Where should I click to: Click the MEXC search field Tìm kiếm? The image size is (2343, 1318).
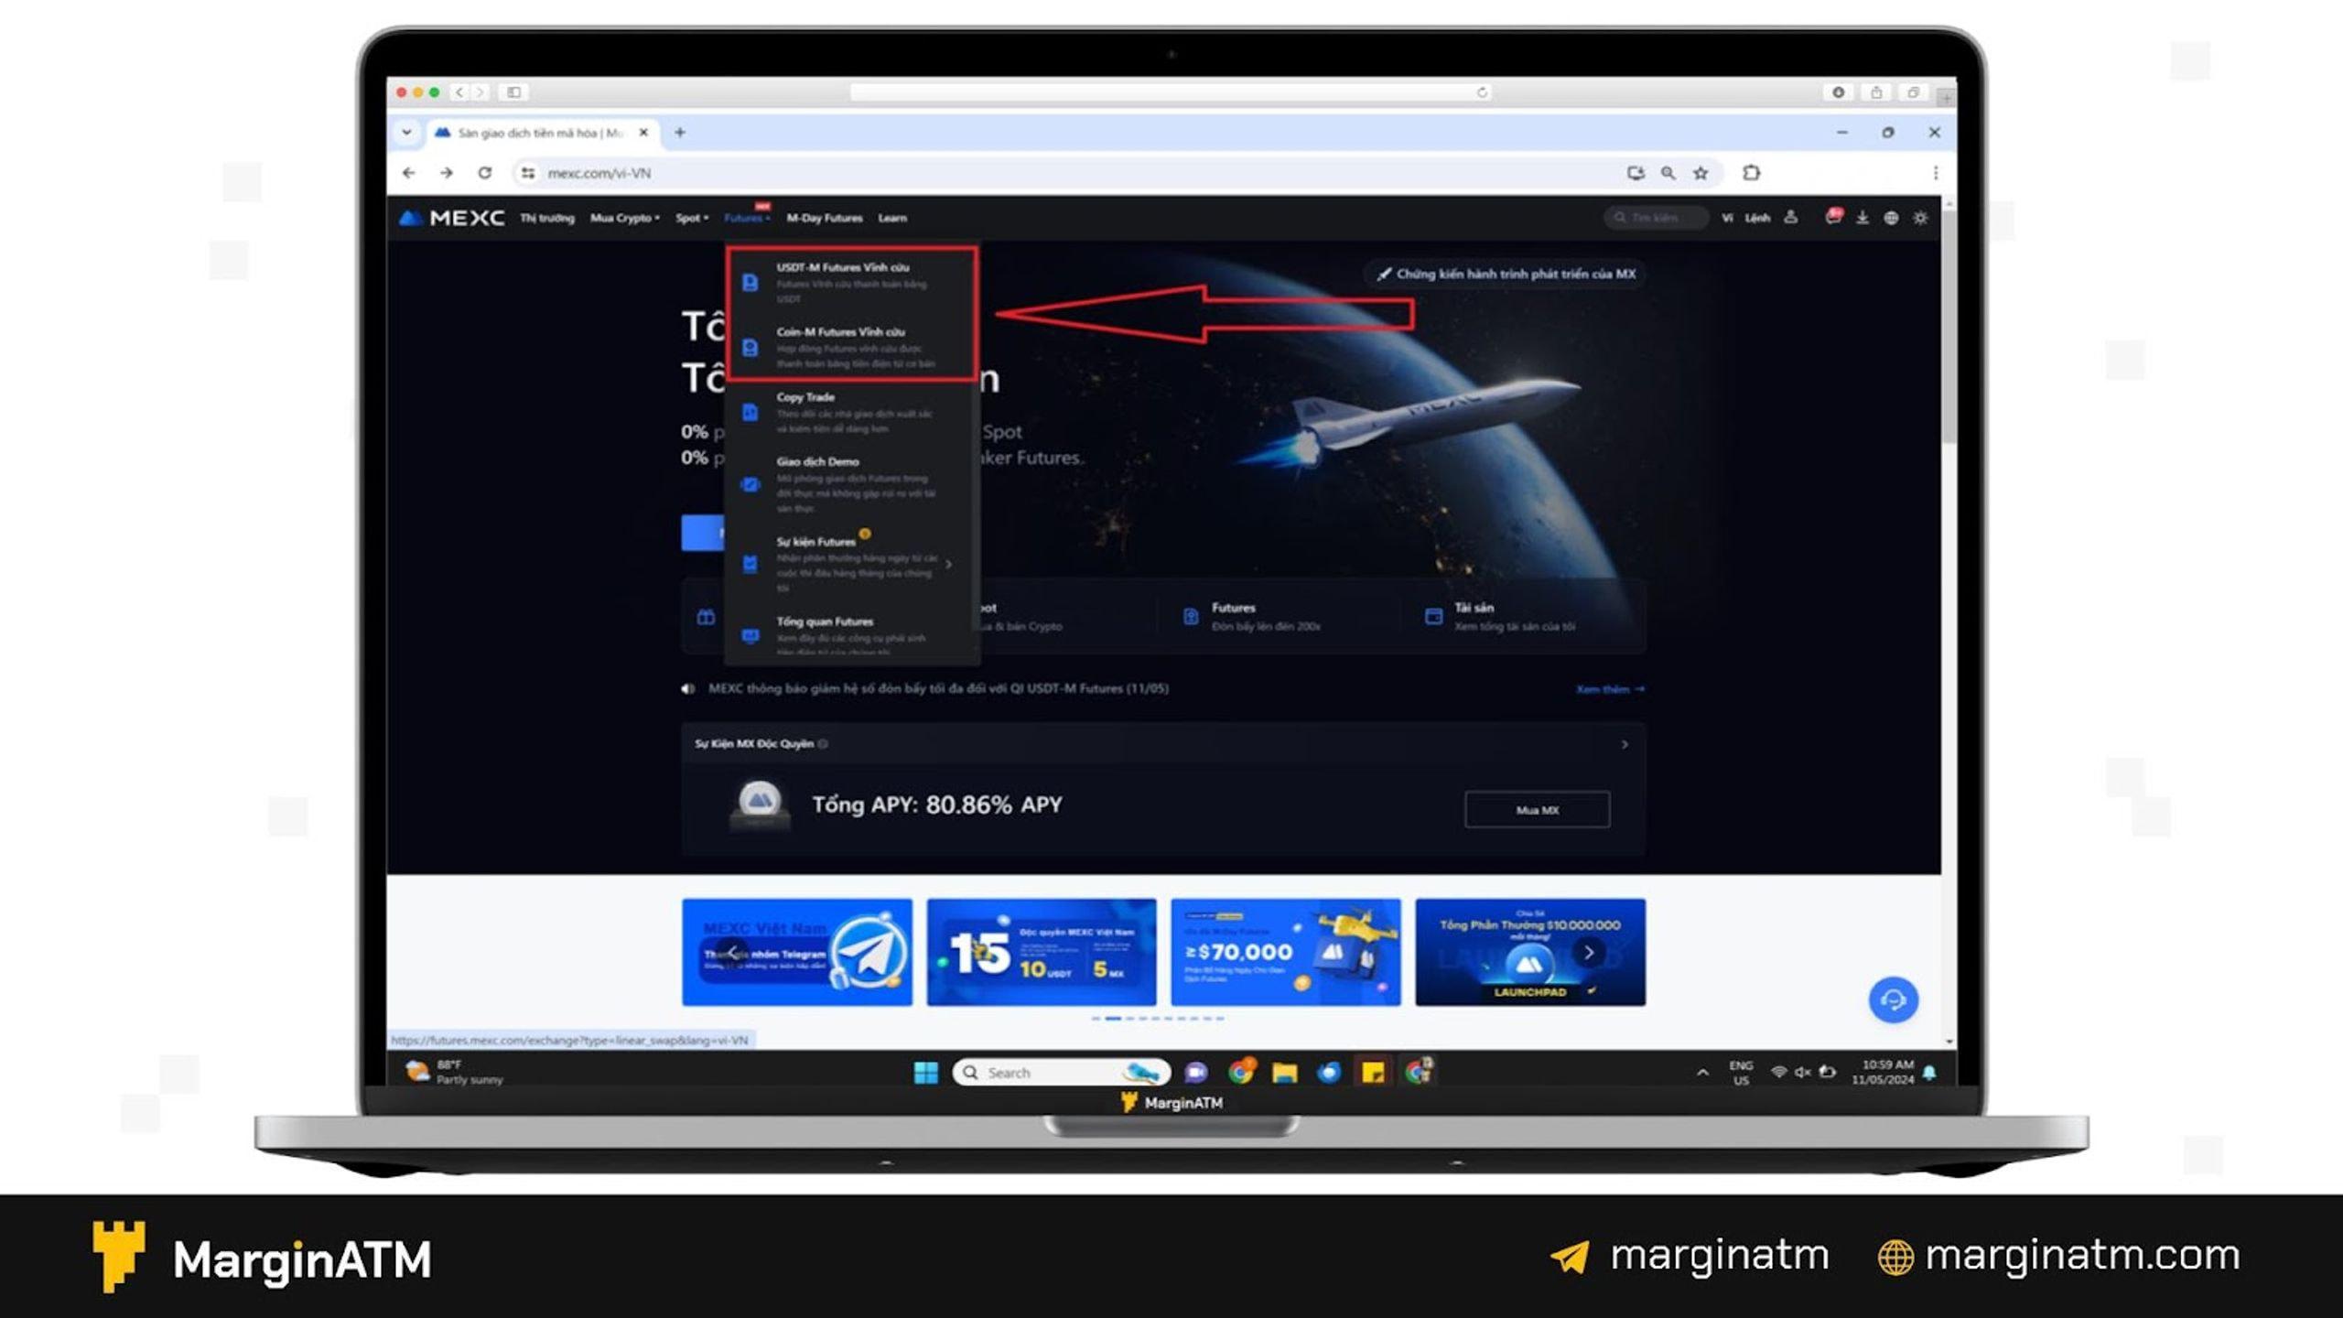tap(1656, 218)
